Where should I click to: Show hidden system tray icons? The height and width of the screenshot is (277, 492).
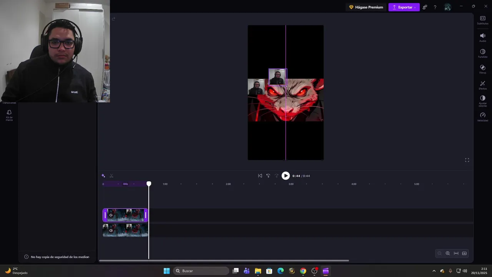coord(434,271)
